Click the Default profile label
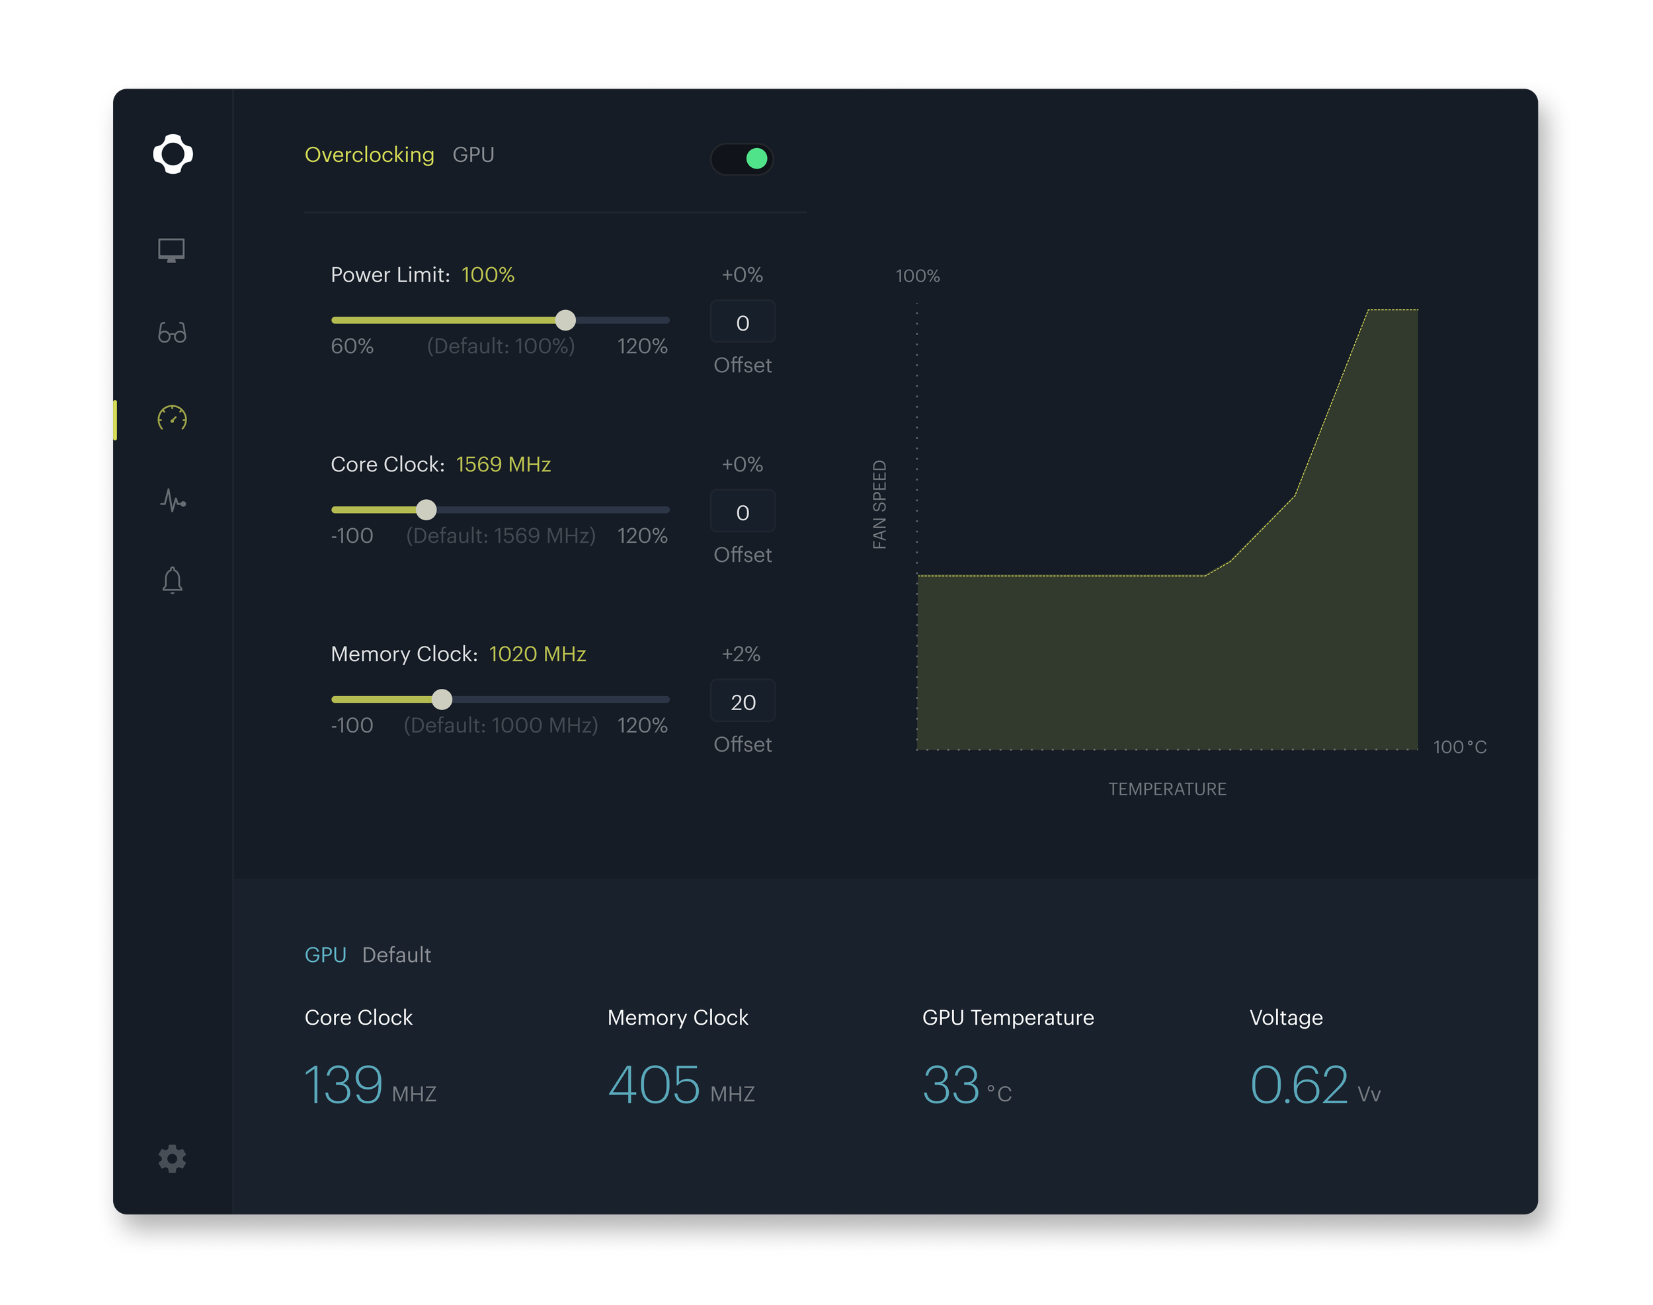This screenshot has width=1653, height=1305. click(397, 955)
